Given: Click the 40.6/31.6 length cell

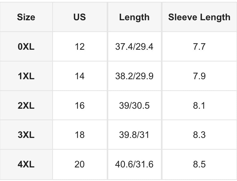Looking at the screenshot, I should (x=134, y=164).
